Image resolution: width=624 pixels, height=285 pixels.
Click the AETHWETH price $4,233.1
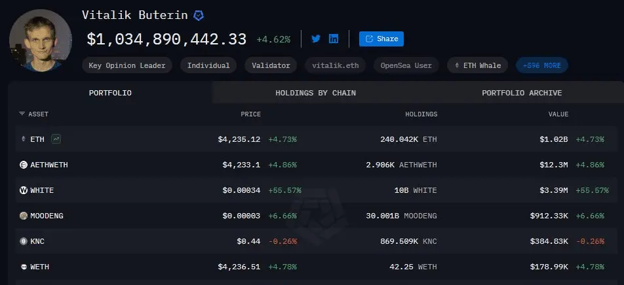click(x=242, y=165)
